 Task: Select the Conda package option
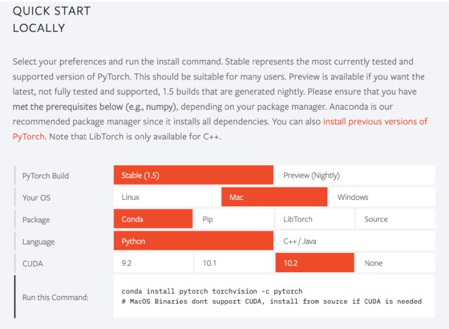point(153,219)
